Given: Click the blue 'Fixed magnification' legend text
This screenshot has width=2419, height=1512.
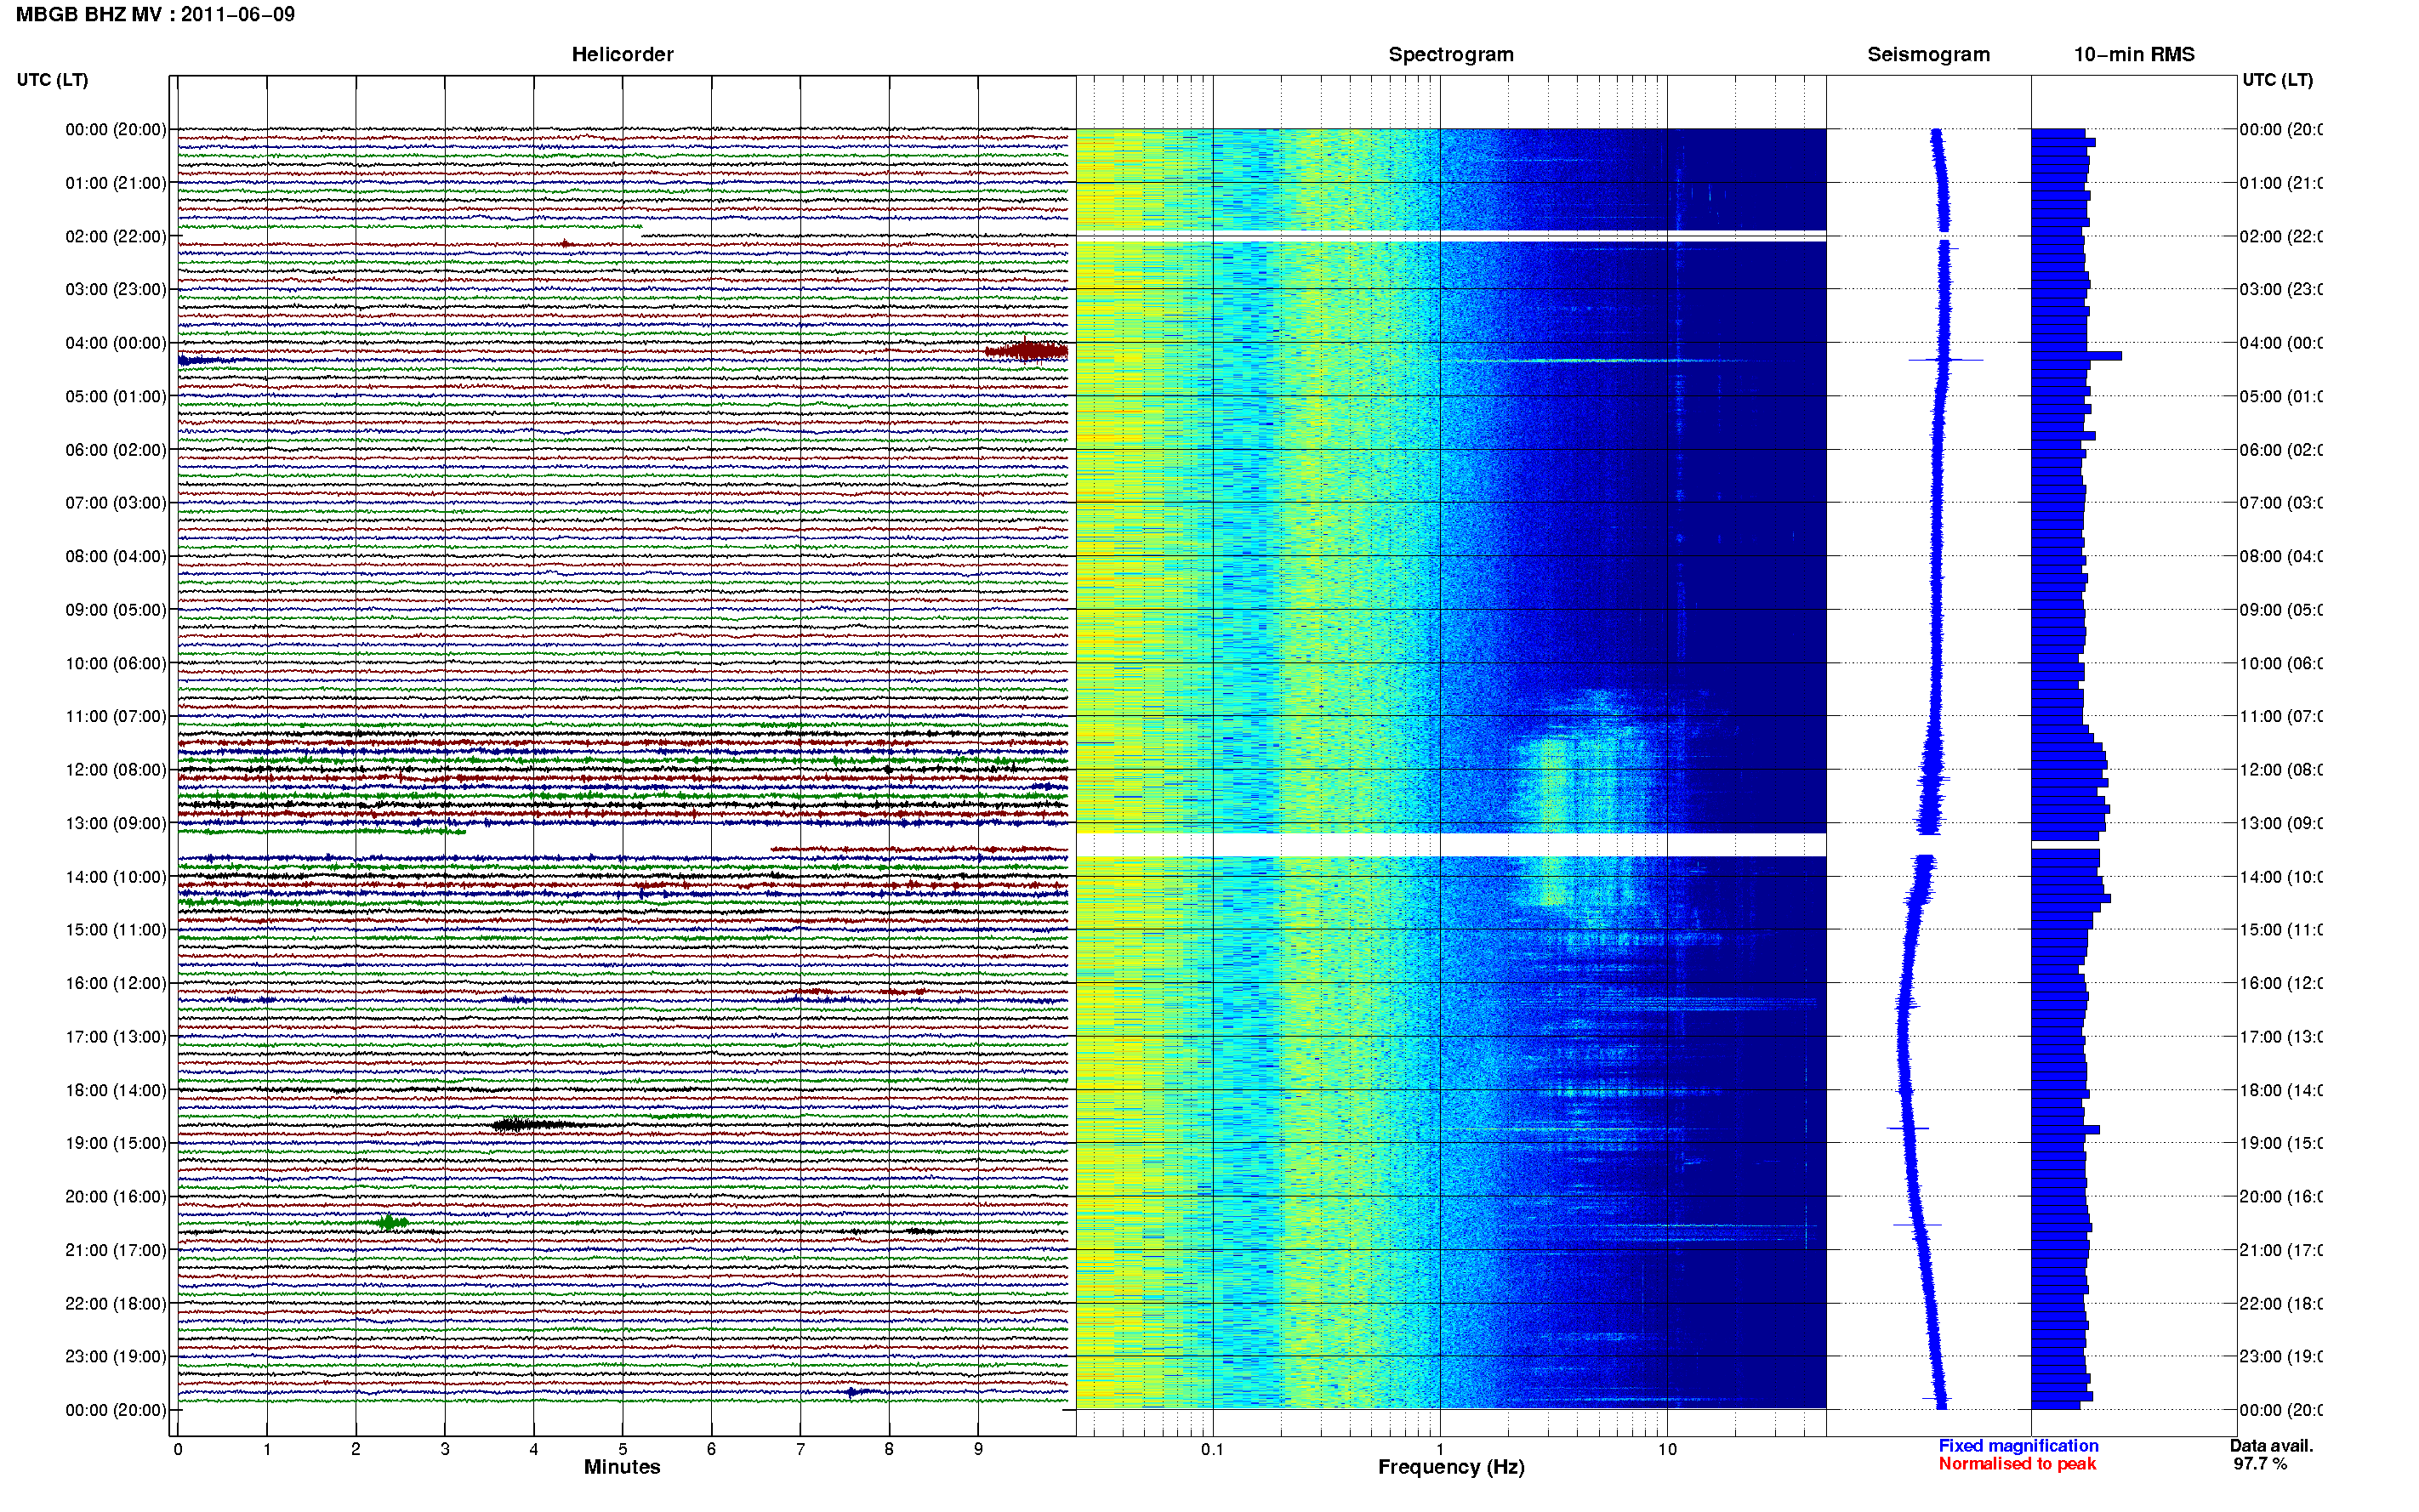Looking at the screenshot, I should (x=2018, y=1446).
